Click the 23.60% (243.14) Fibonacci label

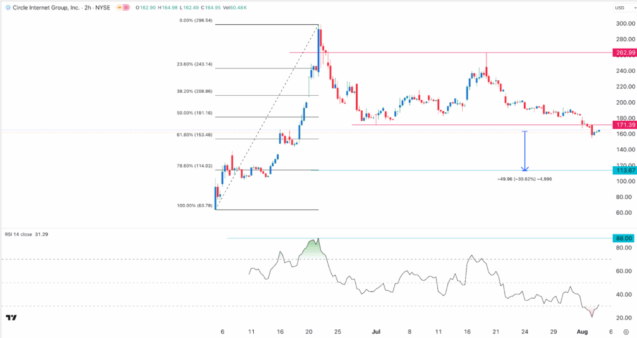coord(195,64)
